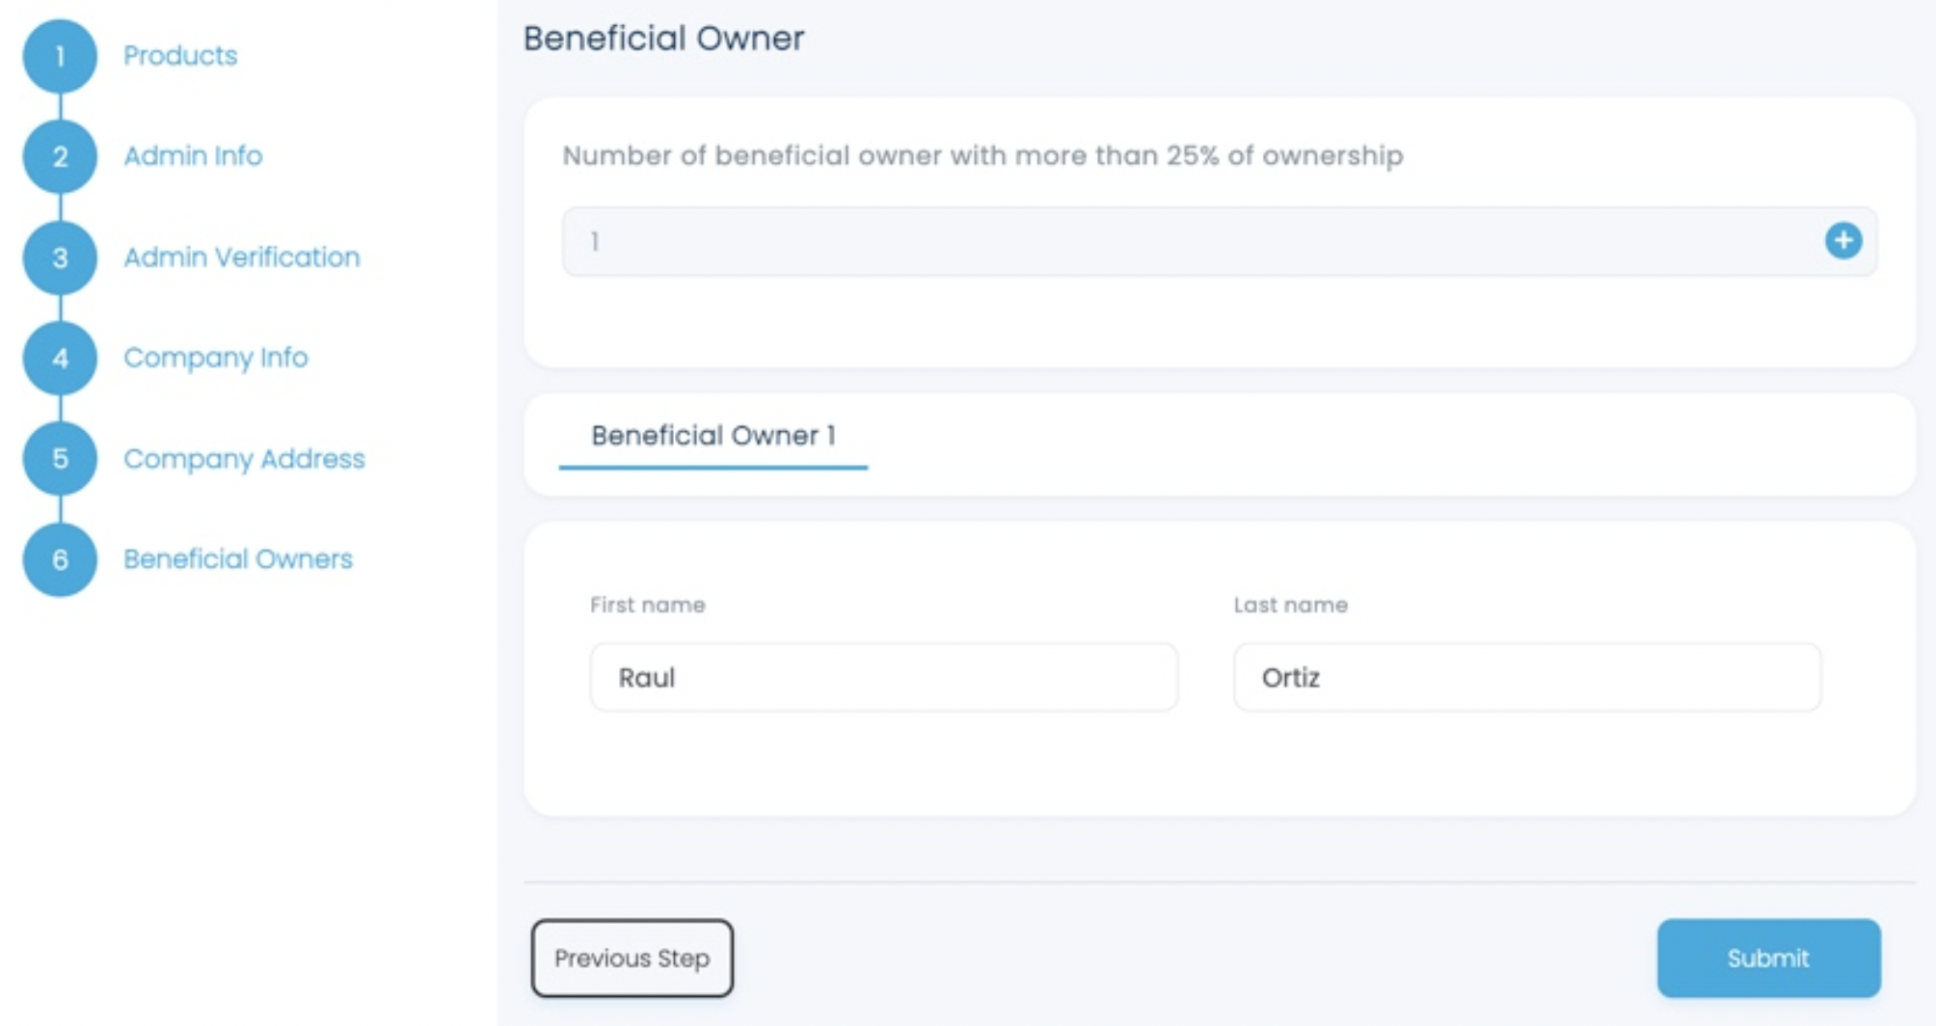This screenshot has height=1026, width=1936.
Task: Go to the Admin Info step
Action: [193, 156]
